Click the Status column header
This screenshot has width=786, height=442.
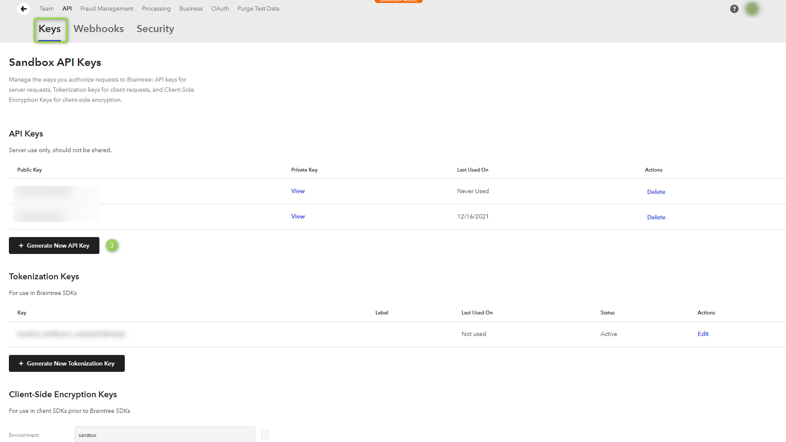coord(607,313)
